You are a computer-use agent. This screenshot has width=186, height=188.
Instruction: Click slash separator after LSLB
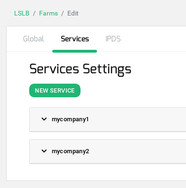pos(34,14)
